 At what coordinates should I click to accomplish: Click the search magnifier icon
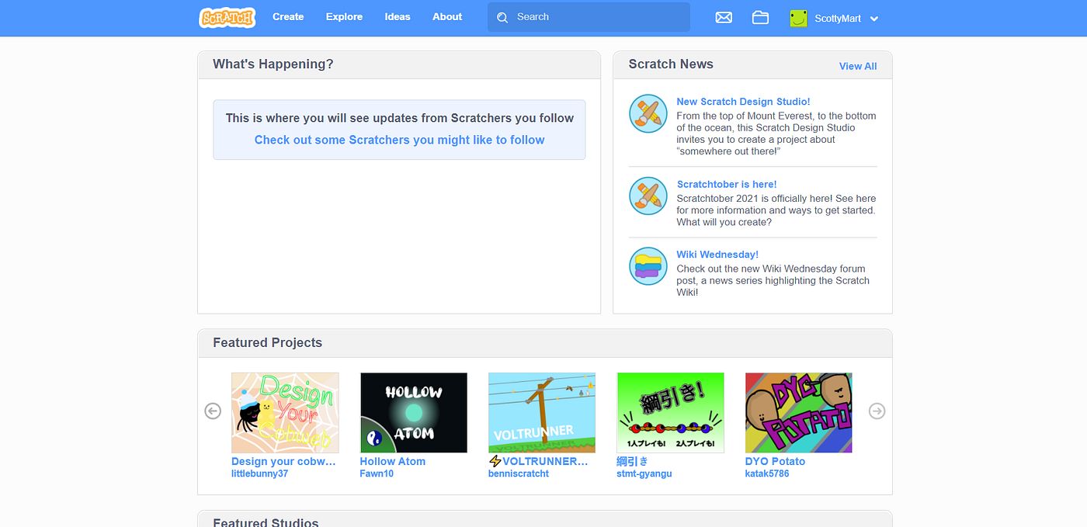tap(502, 17)
